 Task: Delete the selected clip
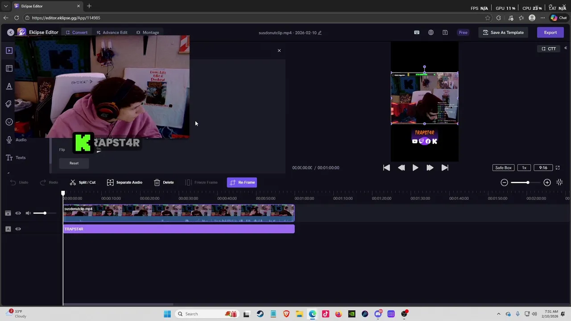tap(164, 182)
